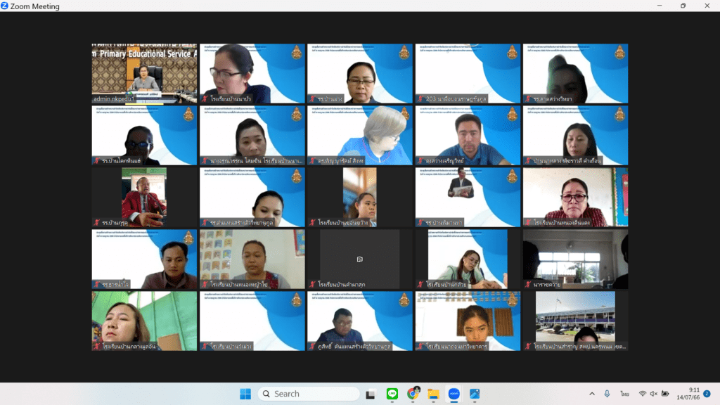Viewport: 720px width, 405px height.
Task: Click the battery status tray icon
Action: point(665,394)
